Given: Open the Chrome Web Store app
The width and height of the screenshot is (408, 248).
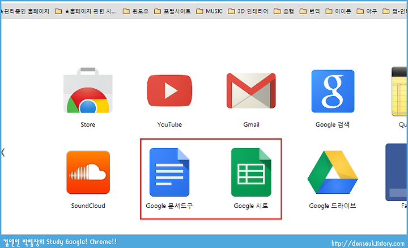Looking at the screenshot, I should point(88,90).
